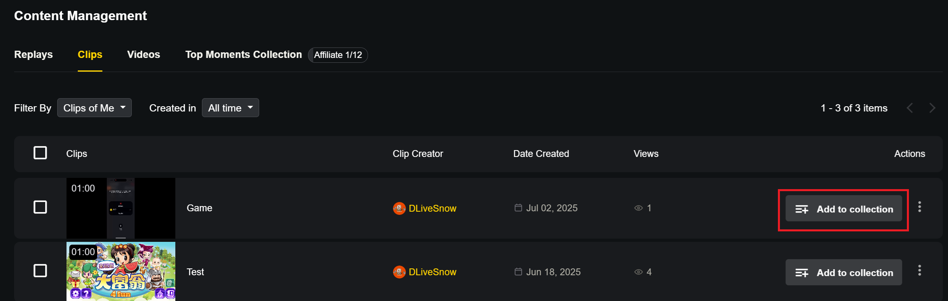Screen dimensions: 948x301
Task: Click calendar icon beside Jul 02, 2025
Action: 518,208
